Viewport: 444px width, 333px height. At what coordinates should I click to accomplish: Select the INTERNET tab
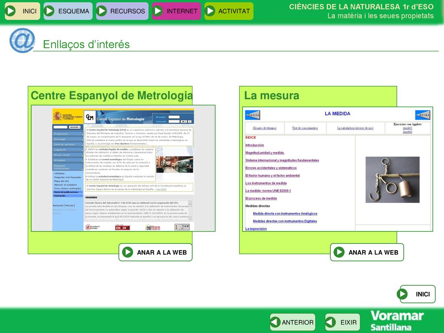(x=176, y=11)
